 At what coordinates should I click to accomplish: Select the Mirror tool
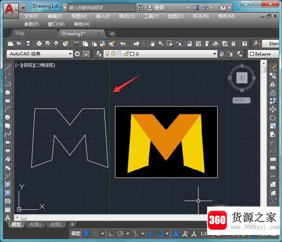273,85
